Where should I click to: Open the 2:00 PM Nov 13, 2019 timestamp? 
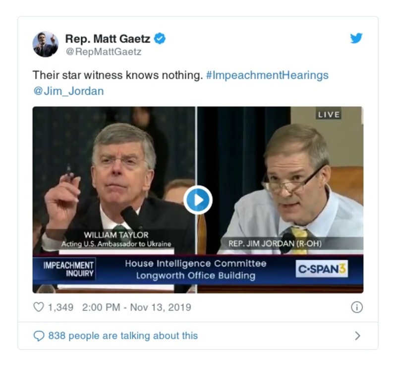coord(137,307)
